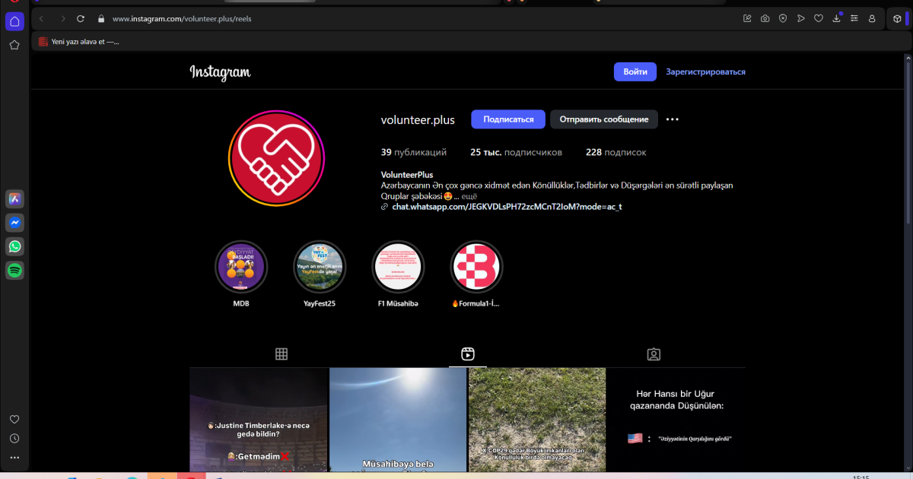913x479 pixels.
Task: View the volunteer.plus profile picture
Action: point(277,159)
